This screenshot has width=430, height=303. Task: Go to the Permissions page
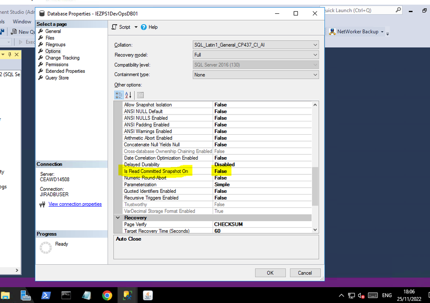[57, 65]
